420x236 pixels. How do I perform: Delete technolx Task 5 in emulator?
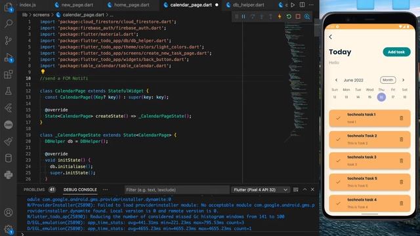point(401,182)
